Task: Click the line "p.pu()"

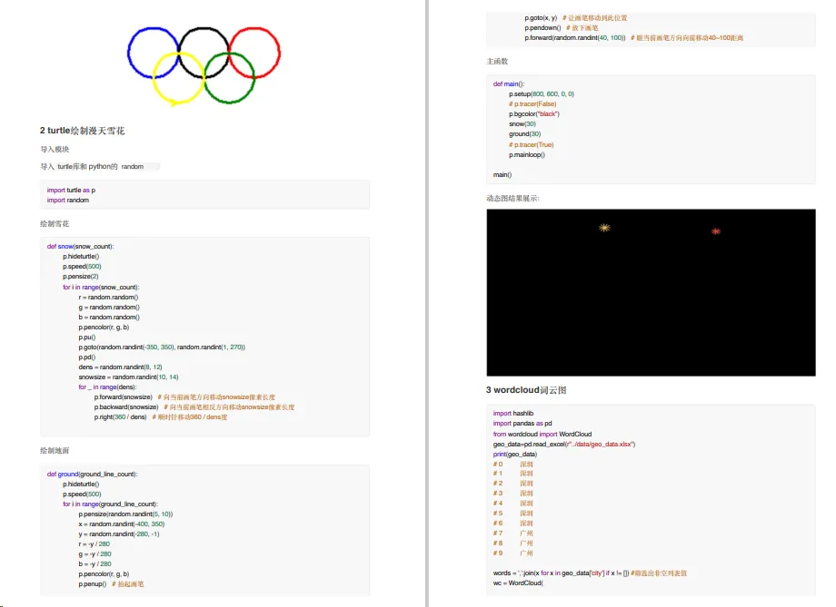Action: coord(87,337)
